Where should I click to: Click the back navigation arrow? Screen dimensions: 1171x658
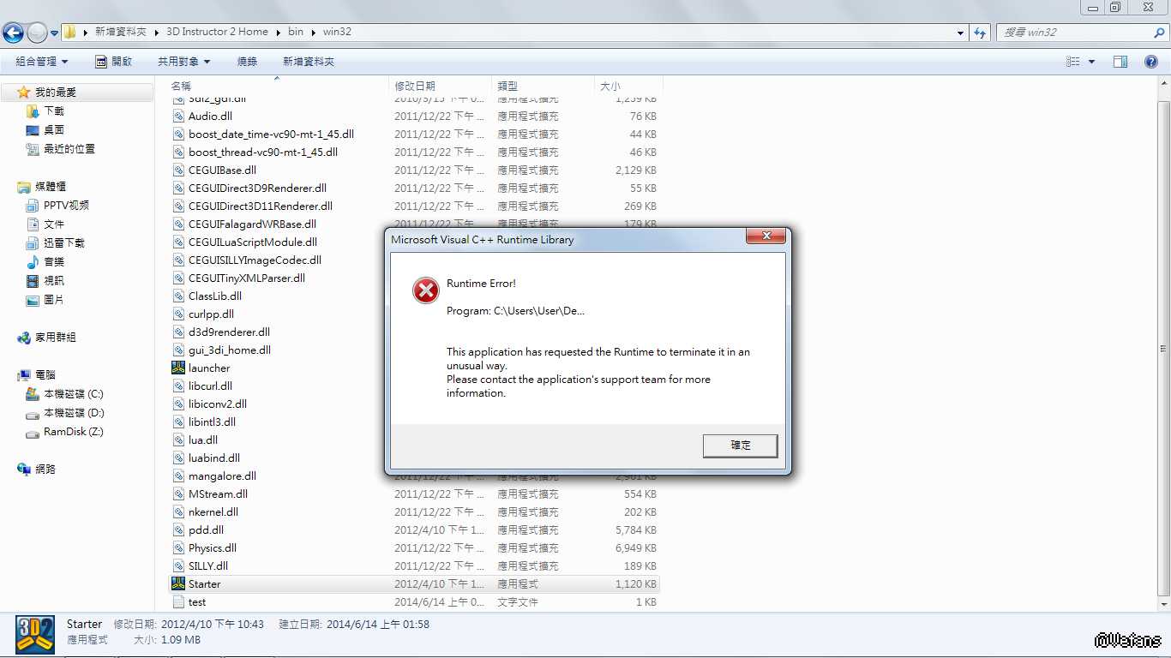point(13,33)
